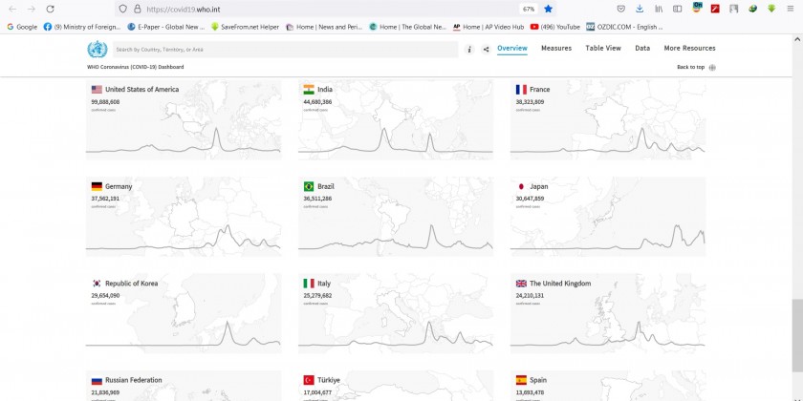Save page to Pocket icon
803x401 pixels.
click(x=620, y=9)
